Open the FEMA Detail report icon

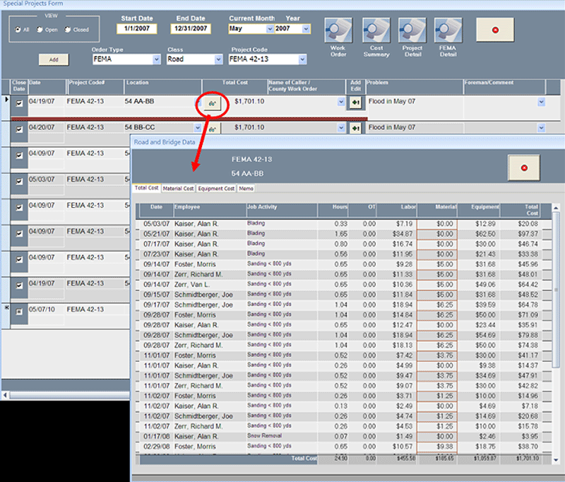(448, 30)
